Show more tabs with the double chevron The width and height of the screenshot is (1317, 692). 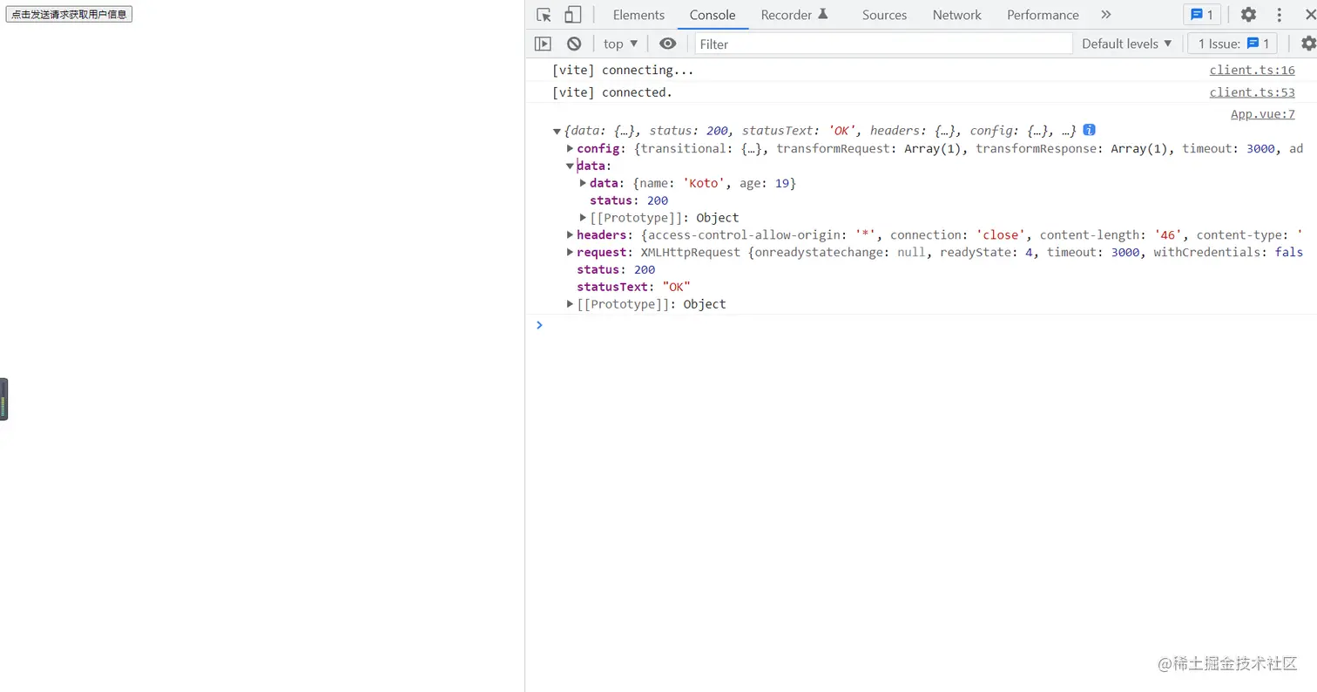(1106, 15)
